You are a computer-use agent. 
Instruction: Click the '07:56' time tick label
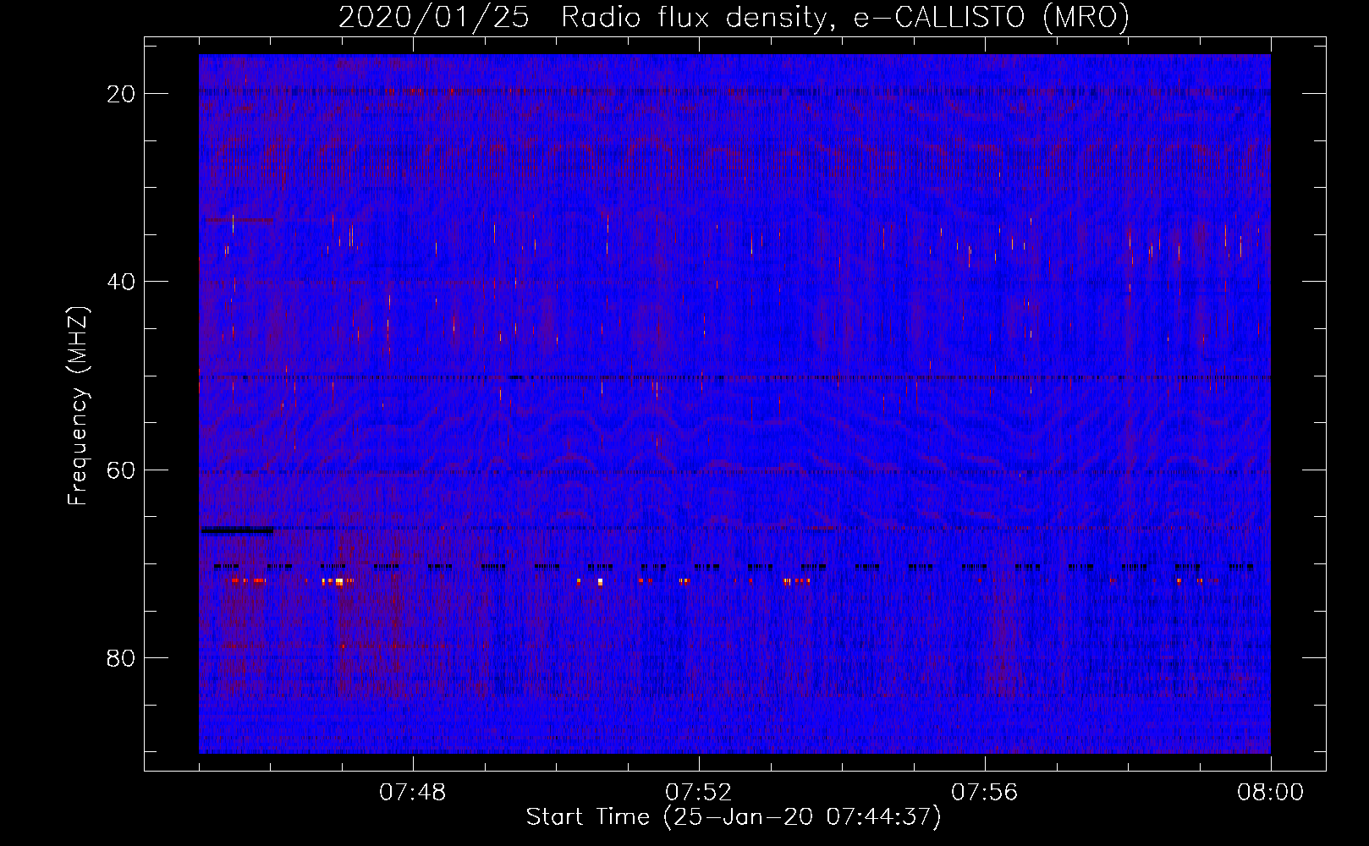pyautogui.click(x=985, y=793)
